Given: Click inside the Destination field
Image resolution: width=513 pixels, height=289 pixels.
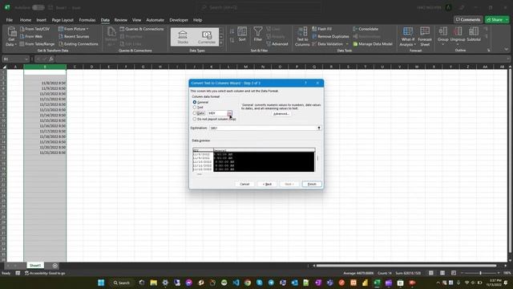Looking at the screenshot, I should click(x=263, y=128).
